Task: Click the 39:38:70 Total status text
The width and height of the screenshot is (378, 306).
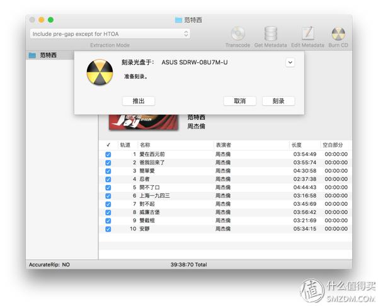Action: pos(188,264)
